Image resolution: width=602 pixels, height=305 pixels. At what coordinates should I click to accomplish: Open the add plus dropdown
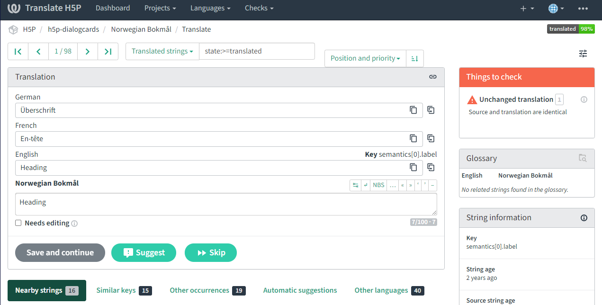tap(527, 9)
